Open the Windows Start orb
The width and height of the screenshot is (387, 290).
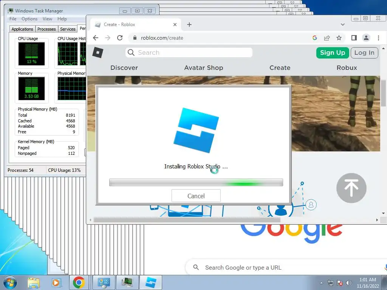click(x=10, y=282)
